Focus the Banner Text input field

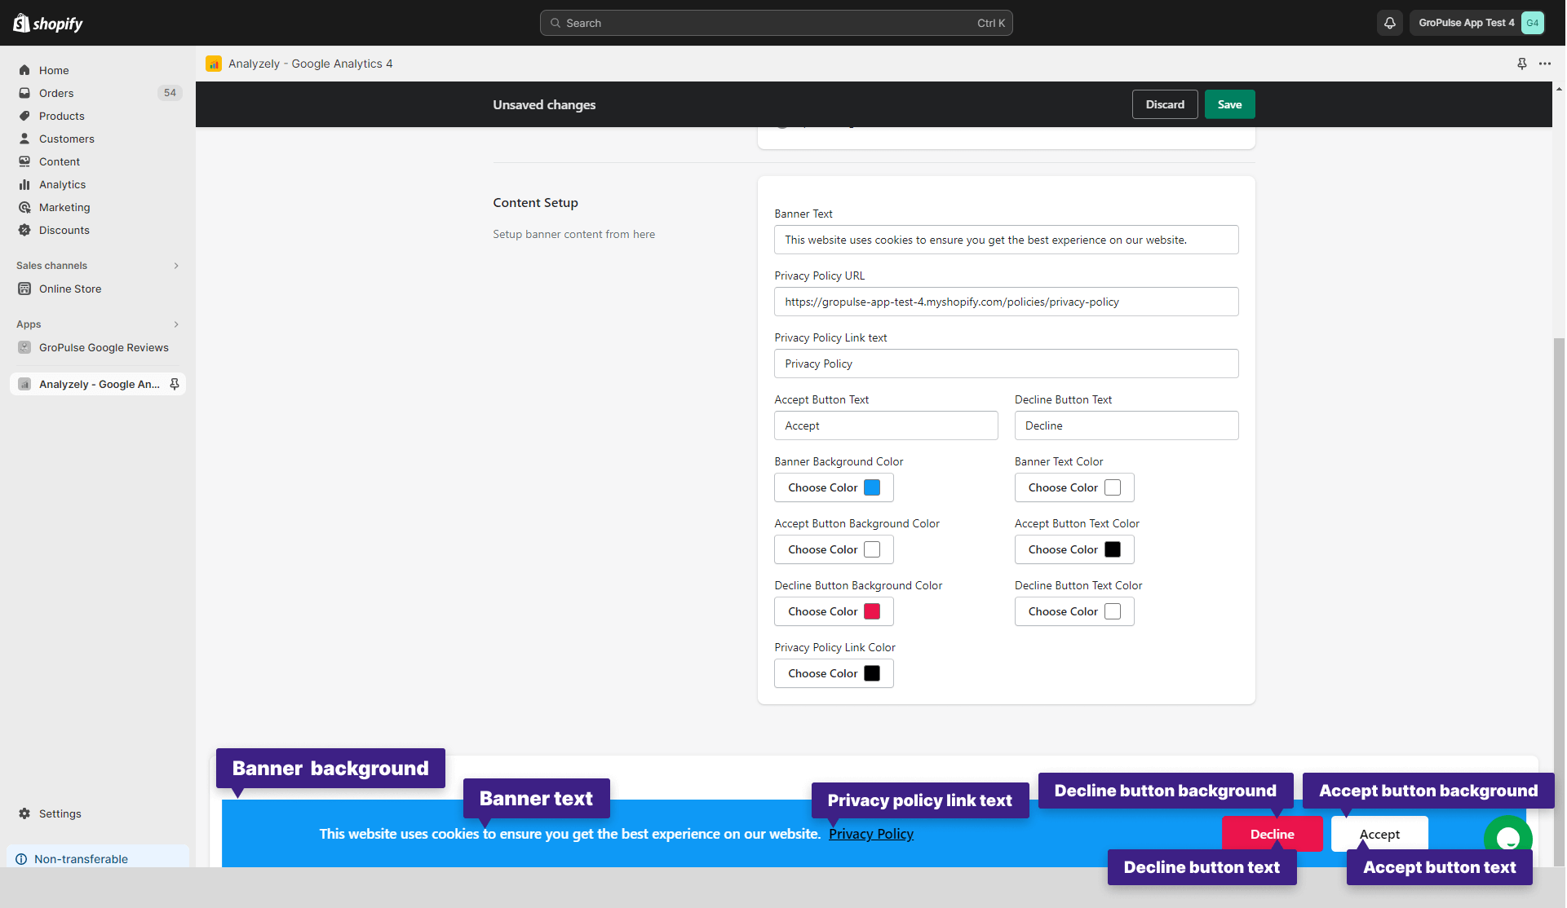1006,240
